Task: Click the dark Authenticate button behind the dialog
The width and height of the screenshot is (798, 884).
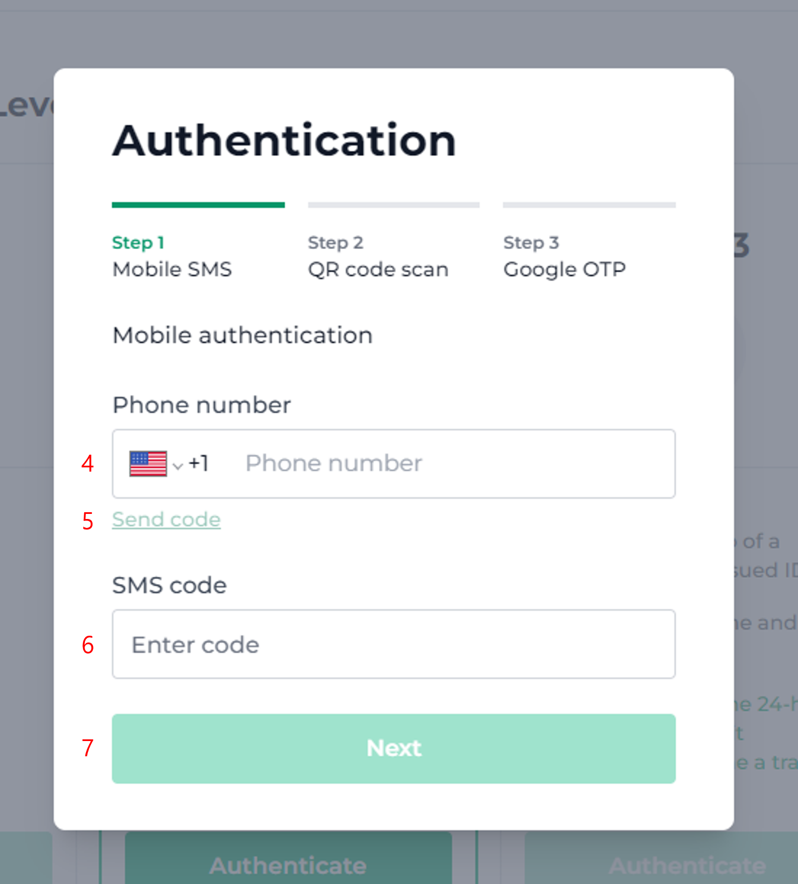Action: (288, 858)
